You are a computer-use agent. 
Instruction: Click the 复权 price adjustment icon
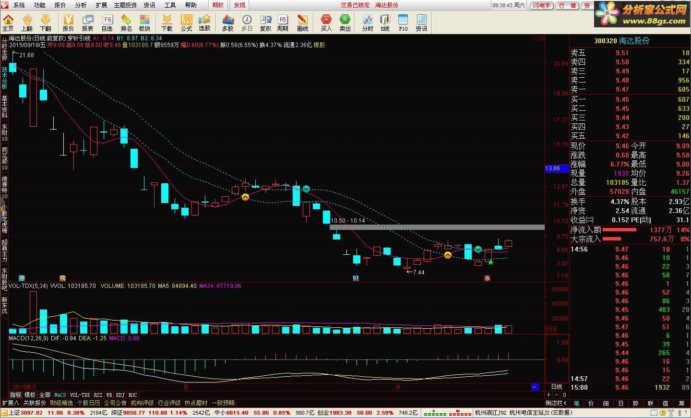(265, 23)
